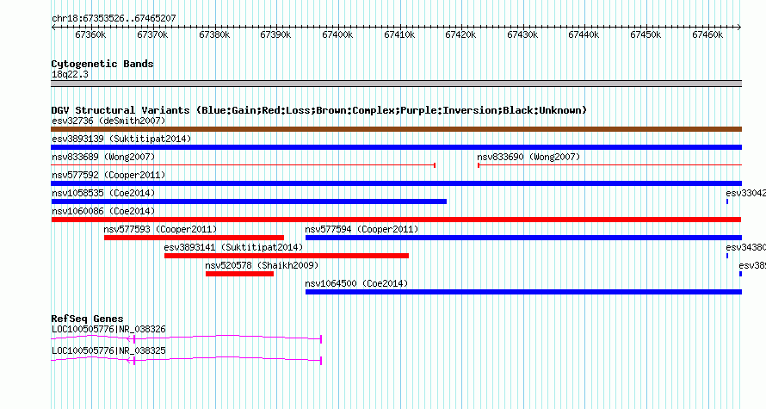Click the 67420k ruler tick label
Viewport: 766px width, 409px height.
(x=460, y=34)
